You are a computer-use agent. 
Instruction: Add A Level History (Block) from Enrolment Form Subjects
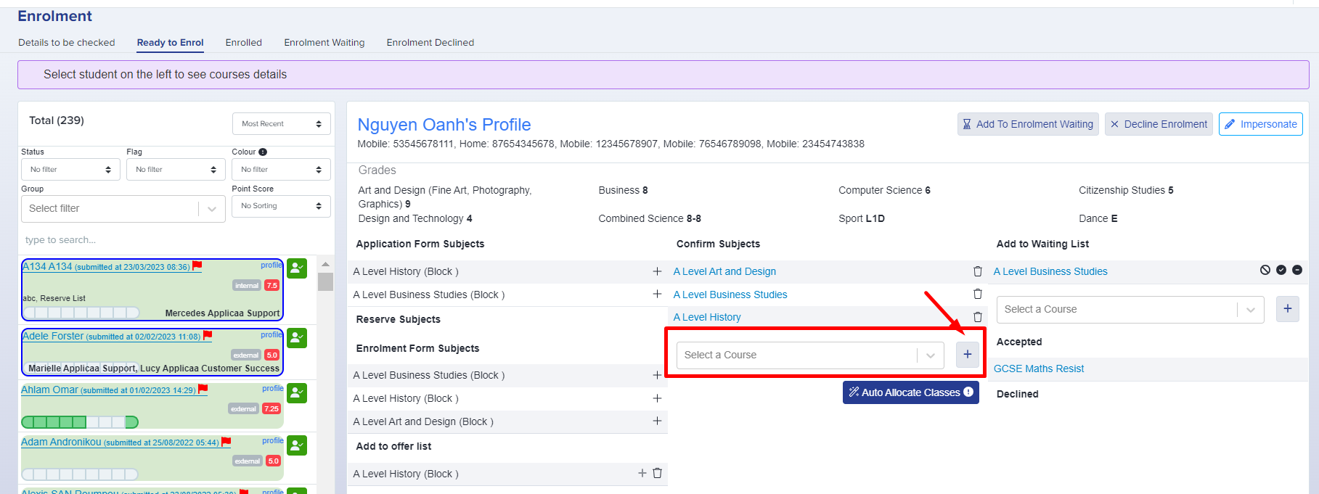[x=657, y=398]
